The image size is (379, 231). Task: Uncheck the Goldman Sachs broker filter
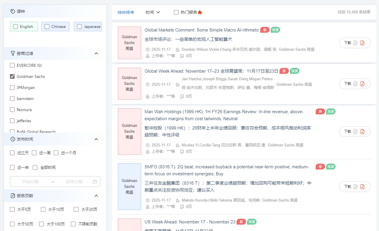pyautogui.click(x=12, y=76)
